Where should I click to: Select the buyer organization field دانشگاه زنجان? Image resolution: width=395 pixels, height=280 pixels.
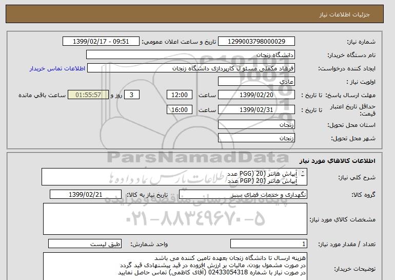pyautogui.click(x=190, y=55)
